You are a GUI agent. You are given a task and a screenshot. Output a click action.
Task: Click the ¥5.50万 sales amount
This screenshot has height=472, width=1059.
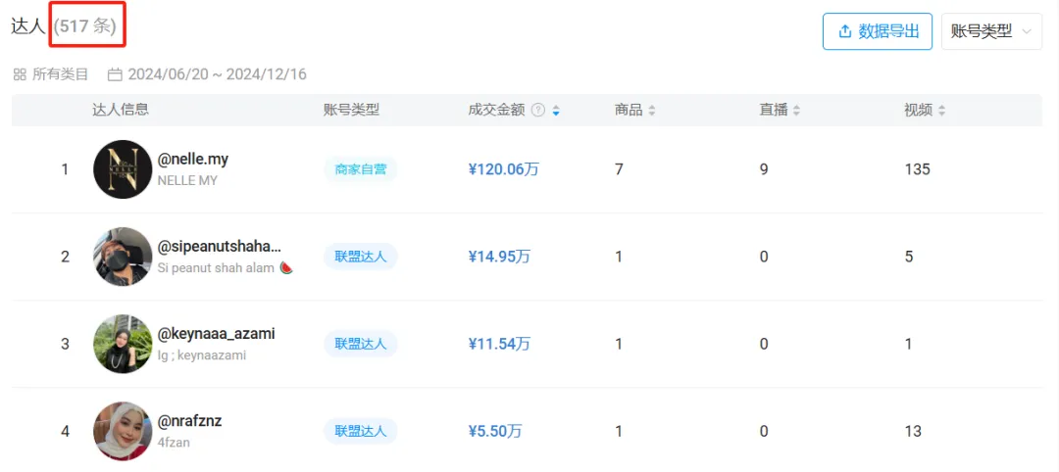click(495, 432)
